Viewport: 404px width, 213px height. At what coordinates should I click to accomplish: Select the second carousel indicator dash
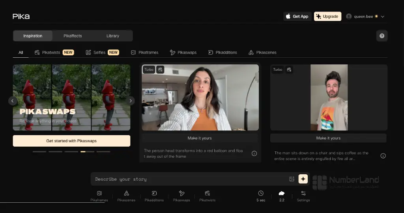tap(55, 152)
